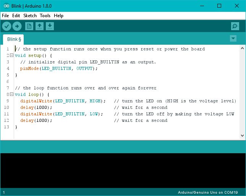246x196 pixels.
Task: Open the Help menu
Action: click(x=58, y=16)
